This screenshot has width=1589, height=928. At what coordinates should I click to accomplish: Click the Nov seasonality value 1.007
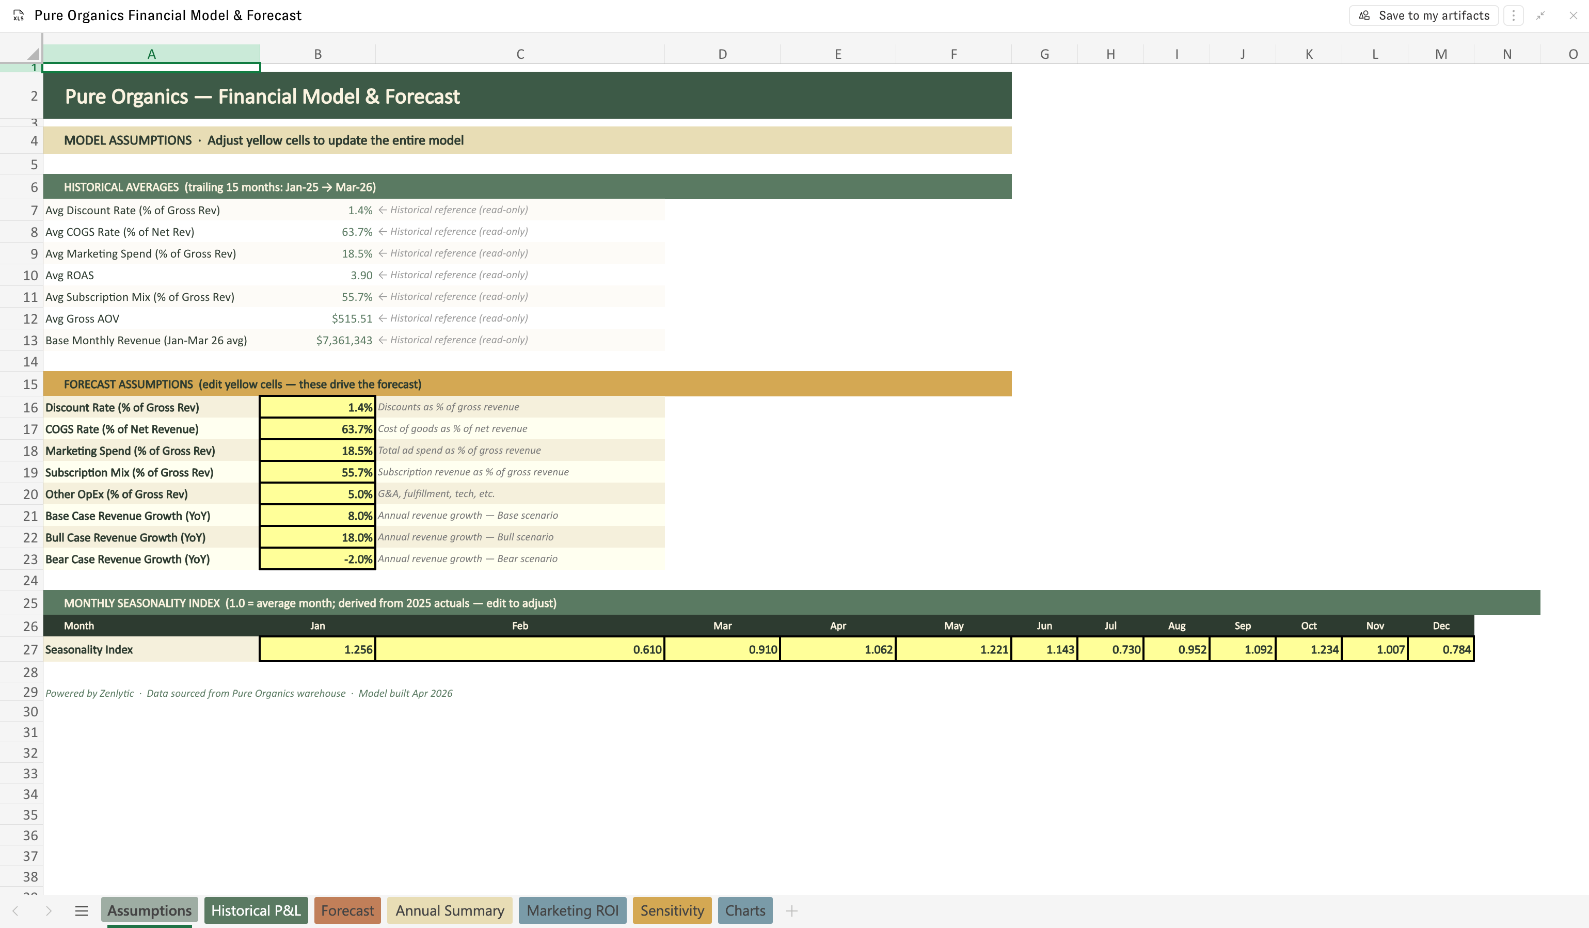tap(1375, 649)
